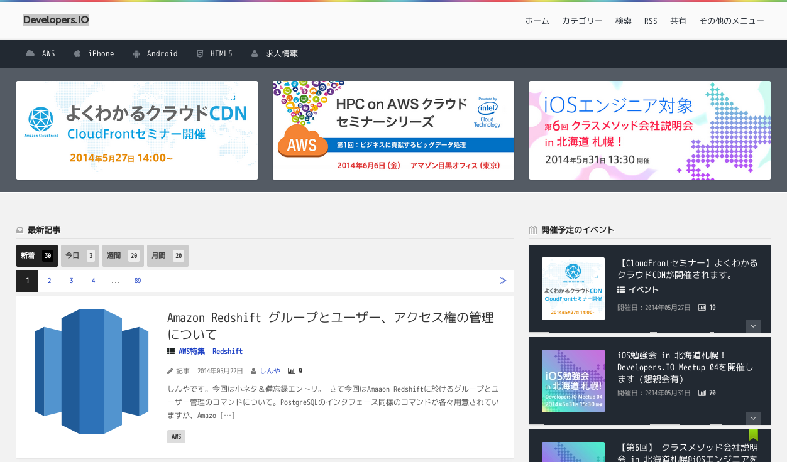
Task: Click the list icon before AWS特集
Action: (x=171, y=352)
